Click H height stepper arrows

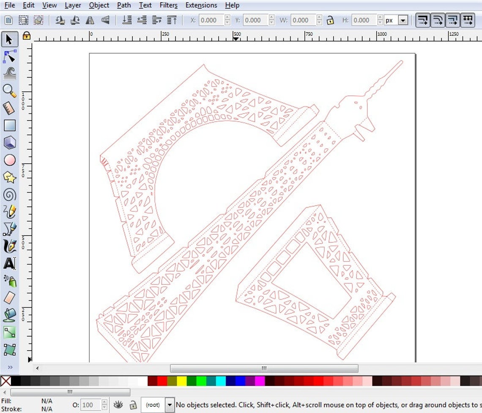click(x=380, y=20)
